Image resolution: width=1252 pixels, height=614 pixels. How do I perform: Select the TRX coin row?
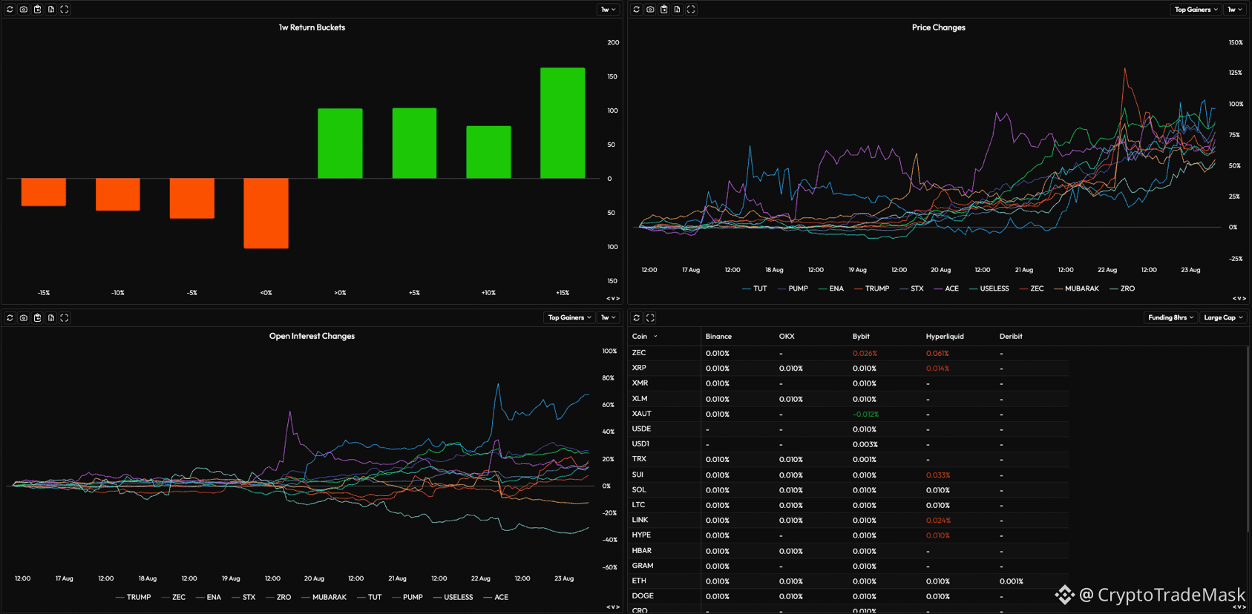coord(848,460)
